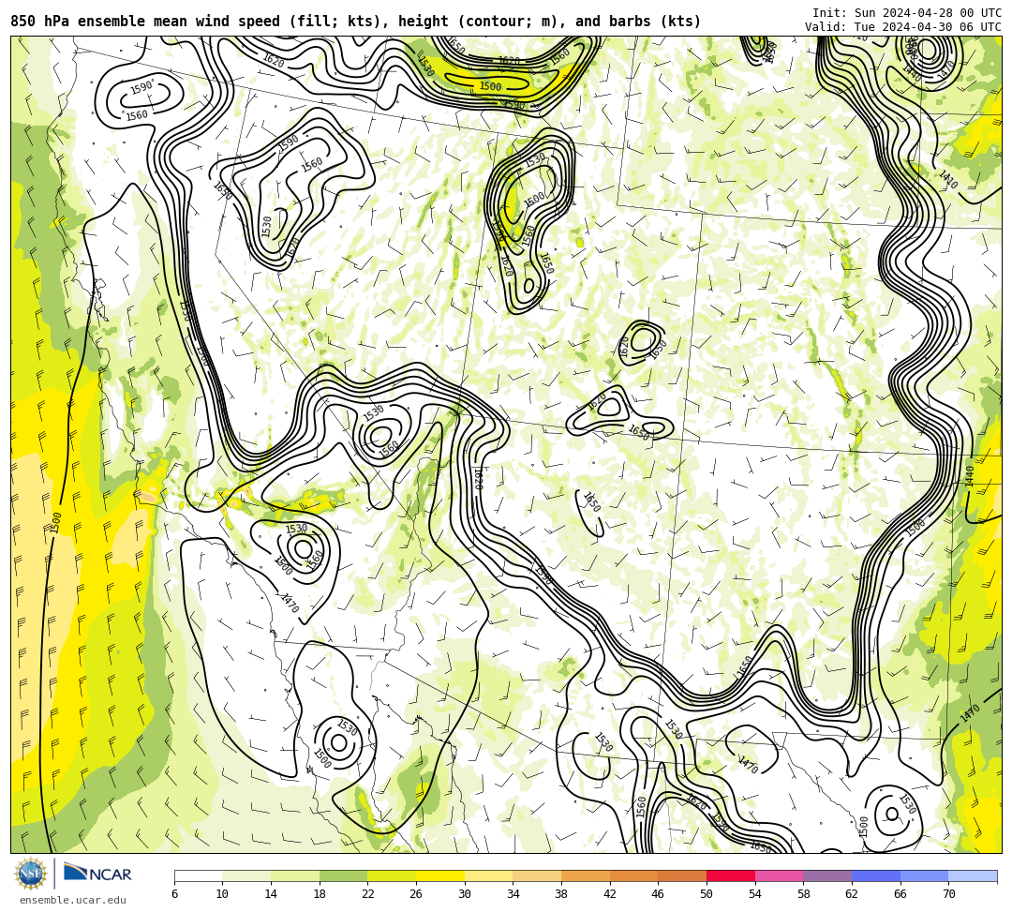Click the legend tick label 46
This screenshot has width=1012, height=912.
click(659, 894)
